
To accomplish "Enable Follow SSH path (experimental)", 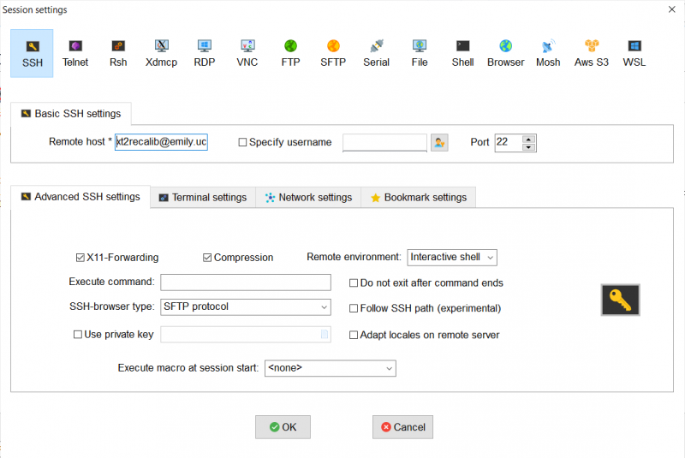I will coord(354,308).
